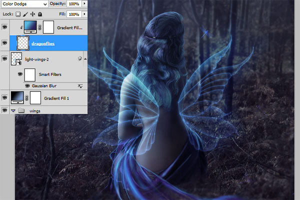Image resolution: width=300 pixels, height=200 pixels.
Task: Click the Gaussian Blur filter name
Action: click(x=44, y=86)
